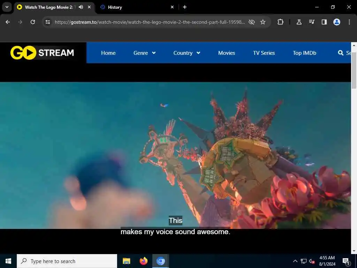Click the browser forward arrow
Image resolution: width=357 pixels, height=268 pixels.
pyautogui.click(x=20, y=22)
